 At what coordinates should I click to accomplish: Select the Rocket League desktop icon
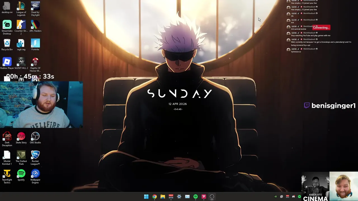tap(35, 158)
